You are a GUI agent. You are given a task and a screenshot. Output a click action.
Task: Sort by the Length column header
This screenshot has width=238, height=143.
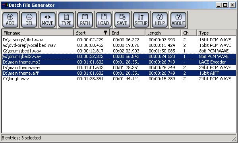pyautogui.click(x=163, y=33)
